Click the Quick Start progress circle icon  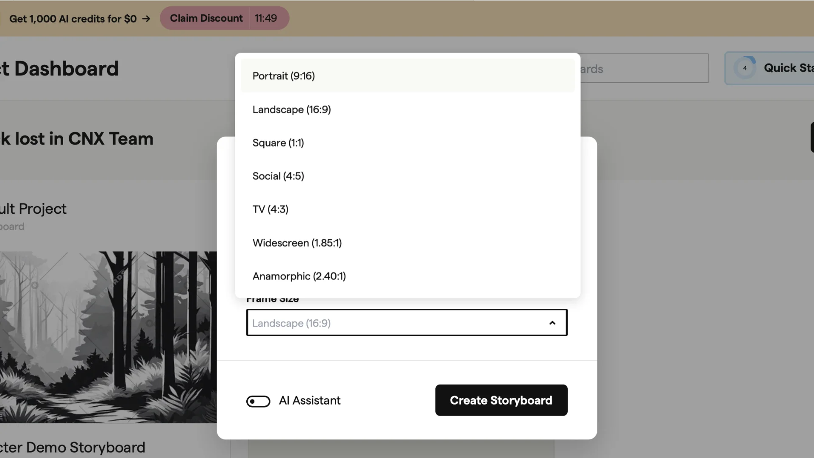click(x=745, y=68)
